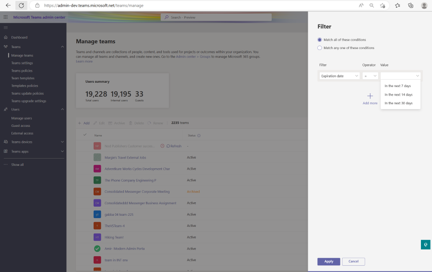The height and width of the screenshot is (272, 432).
Task: Open the Value dropdown field
Action: coord(401,76)
